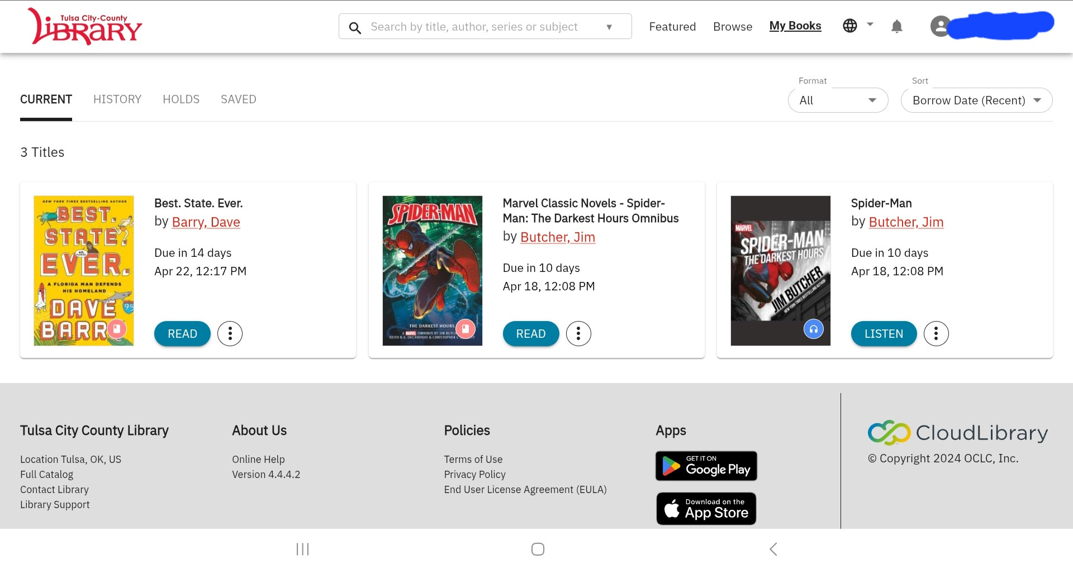Click LISTEN for Spider-Man audiobook
1073x569 pixels.
(884, 334)
